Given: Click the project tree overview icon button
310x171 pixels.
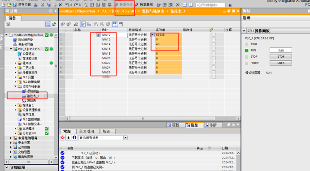Looking at the screenshot, I should 48,24.
